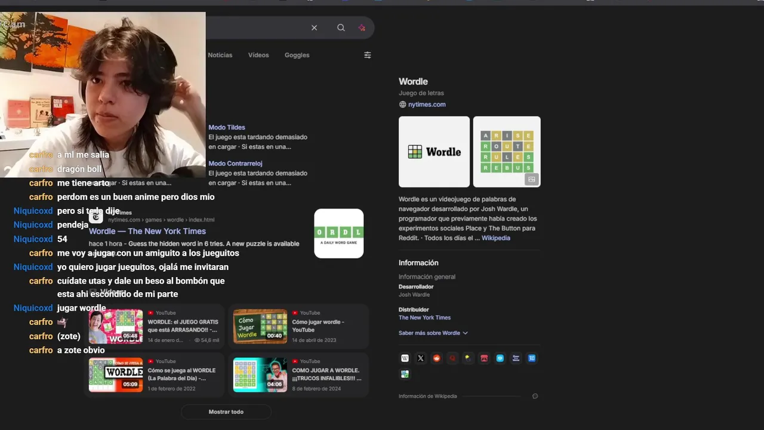Click the Josh Wardle developer name
The width and height of the screenshot is (764, 430).
(x=414, y=294)
